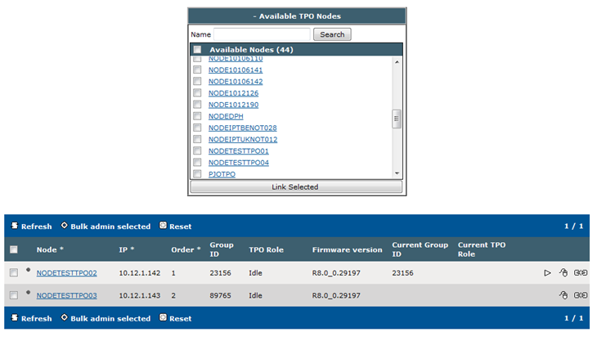Tick the checkbox for NODE1012126
Viewport: 597px width, 341px height.
point(197,93)
